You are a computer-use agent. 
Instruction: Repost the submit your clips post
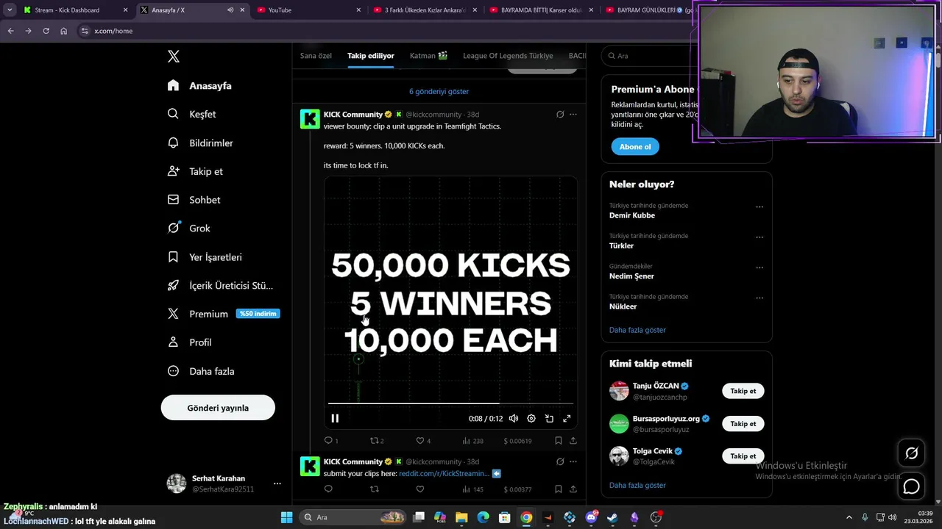coord(374,489)
